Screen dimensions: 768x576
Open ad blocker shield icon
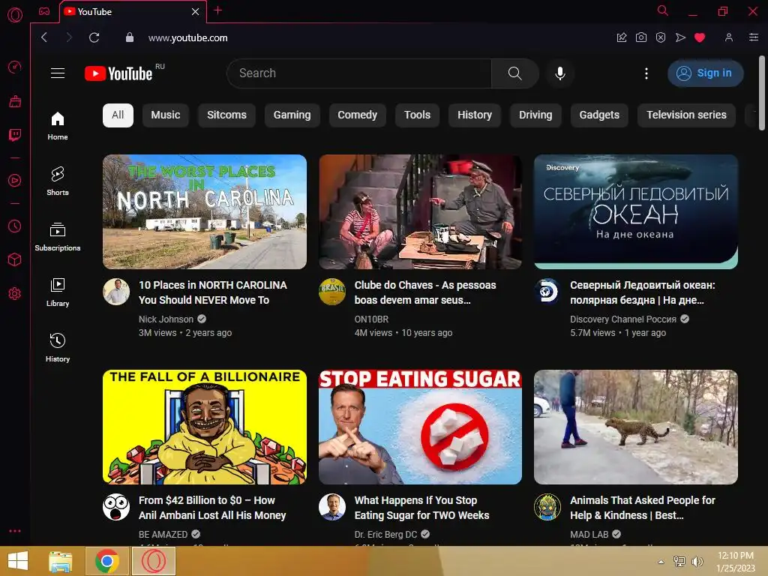tap(661, 37)
